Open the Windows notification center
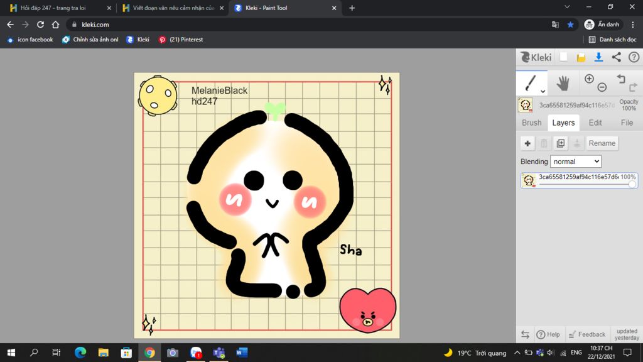 627,353
